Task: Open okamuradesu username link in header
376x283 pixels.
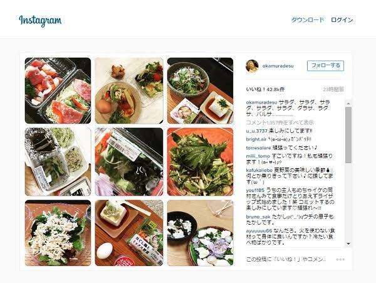Action: coord(278,66)
